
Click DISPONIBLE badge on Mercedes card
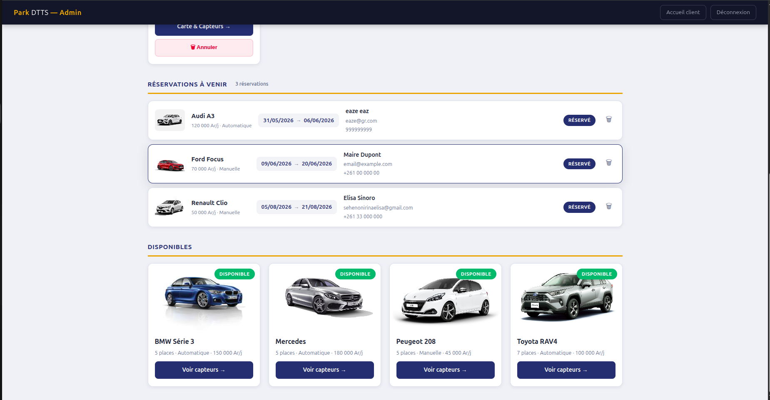(355, 274)
